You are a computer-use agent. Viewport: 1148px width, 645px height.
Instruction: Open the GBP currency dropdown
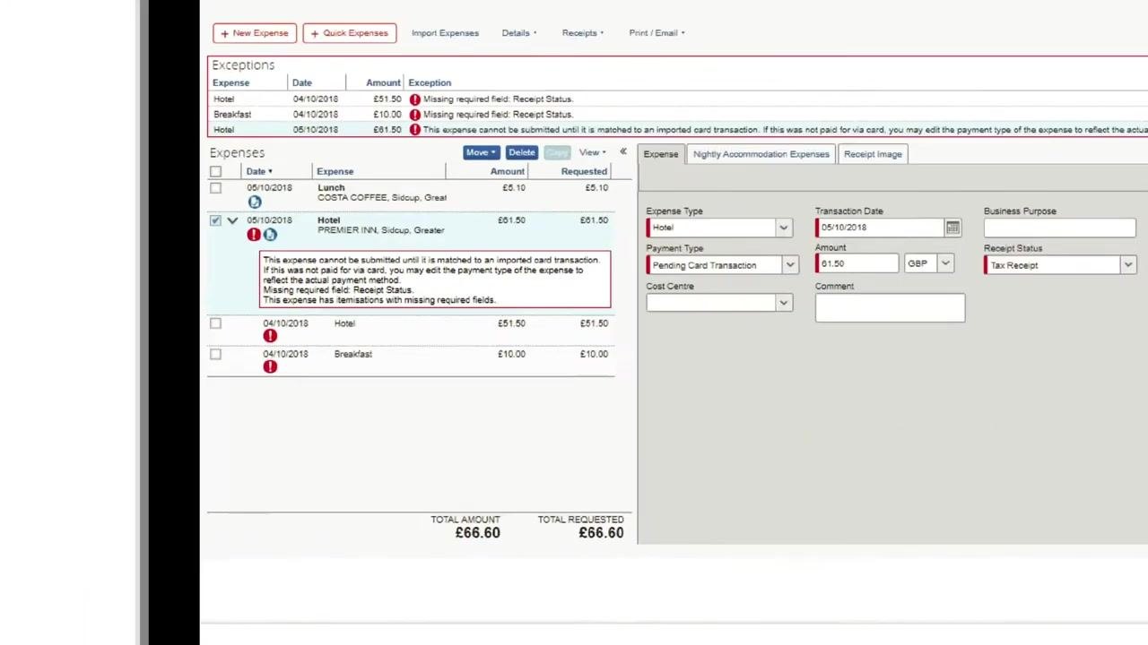(945, 263)
